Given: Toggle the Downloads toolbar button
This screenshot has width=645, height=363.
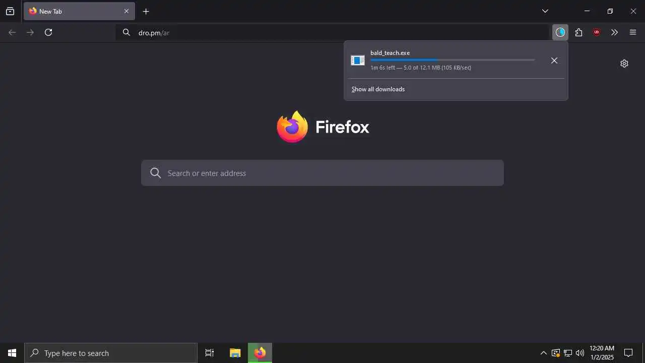Looking at the screenshot, I should [x=560, y=32].
